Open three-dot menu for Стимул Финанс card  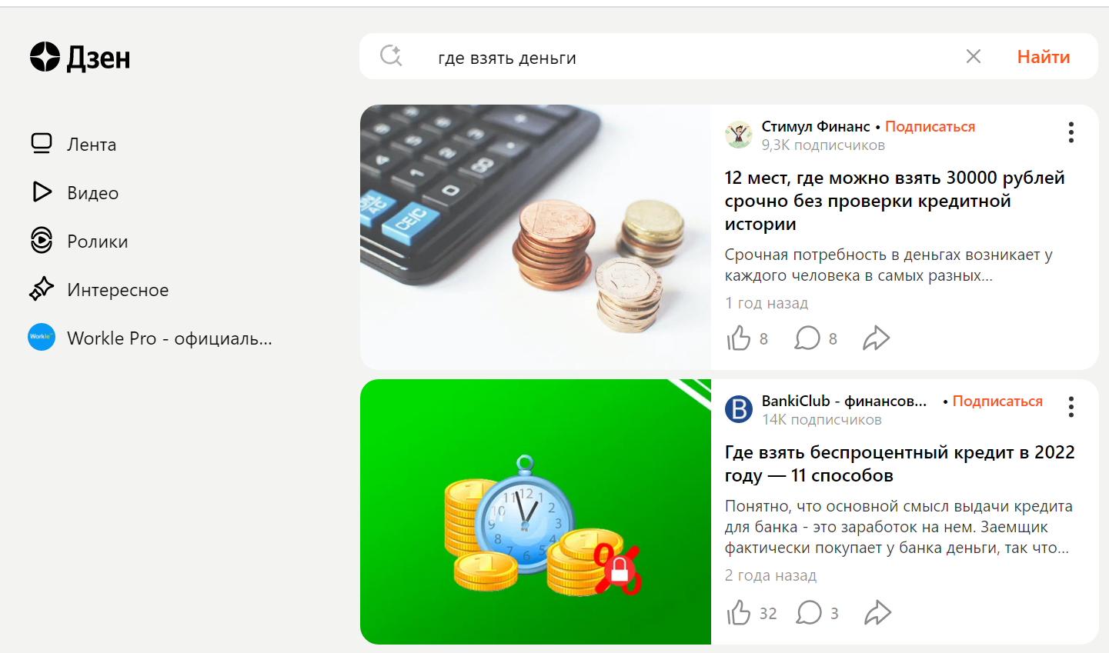tap(1071, 132)
